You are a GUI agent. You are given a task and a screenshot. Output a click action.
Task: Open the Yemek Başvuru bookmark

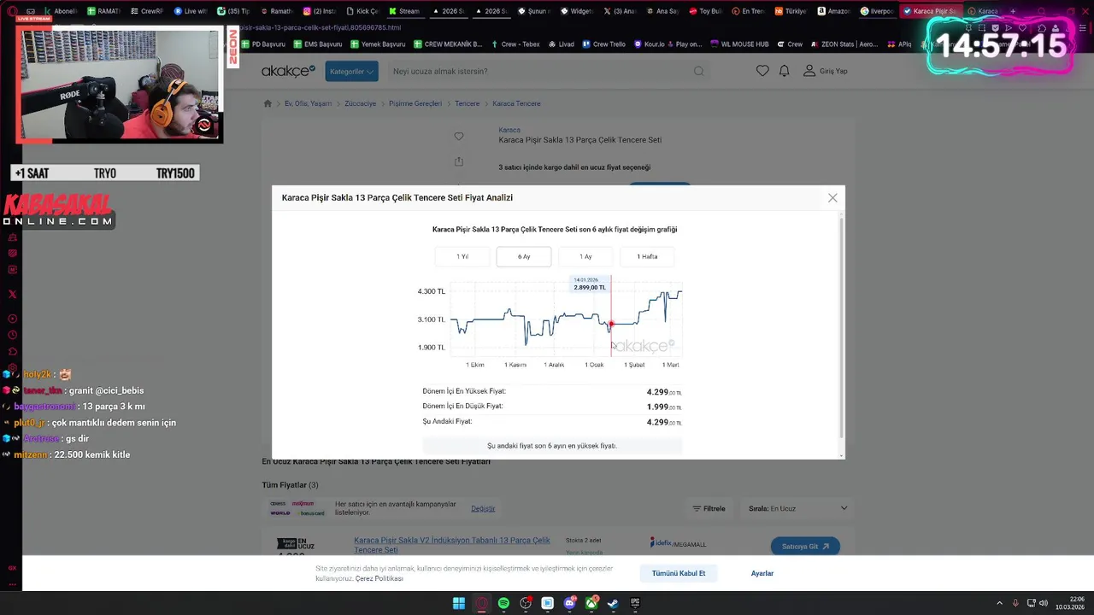pyautogui.click(x=378, y=44)
